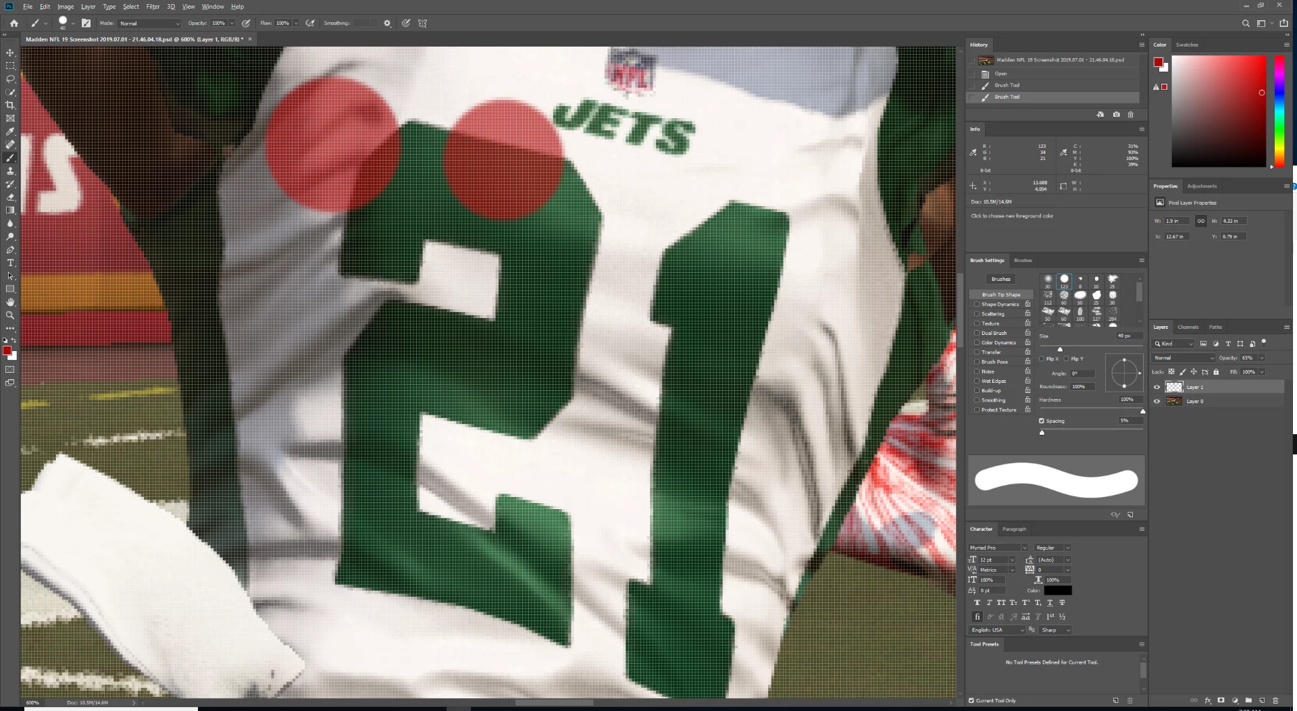
Task: Click the foreground red color swatch in toolbar
Action: point(7,350)
